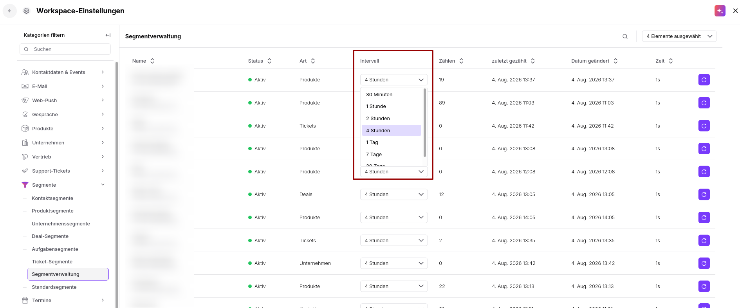Collapse the Kategorien filtern sidebar
The height and width of the screenshot is (308, 740).
coord(108,35)
